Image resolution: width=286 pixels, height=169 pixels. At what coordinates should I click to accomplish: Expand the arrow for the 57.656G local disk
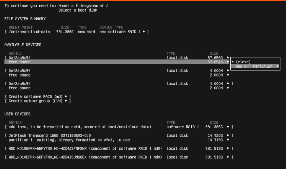click(228, 57)
